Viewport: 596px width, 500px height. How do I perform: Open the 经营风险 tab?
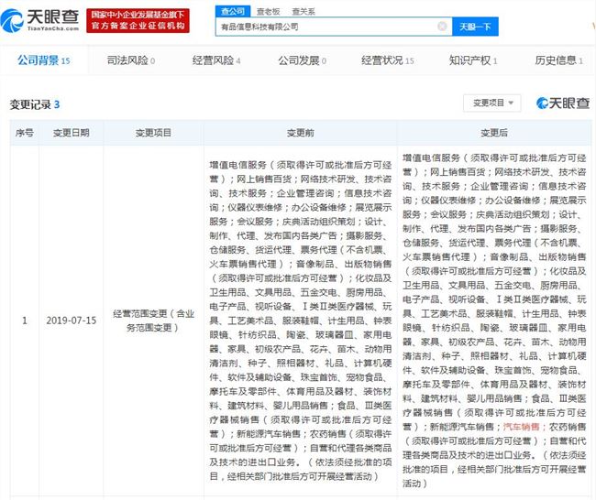(x=216, y=60)
